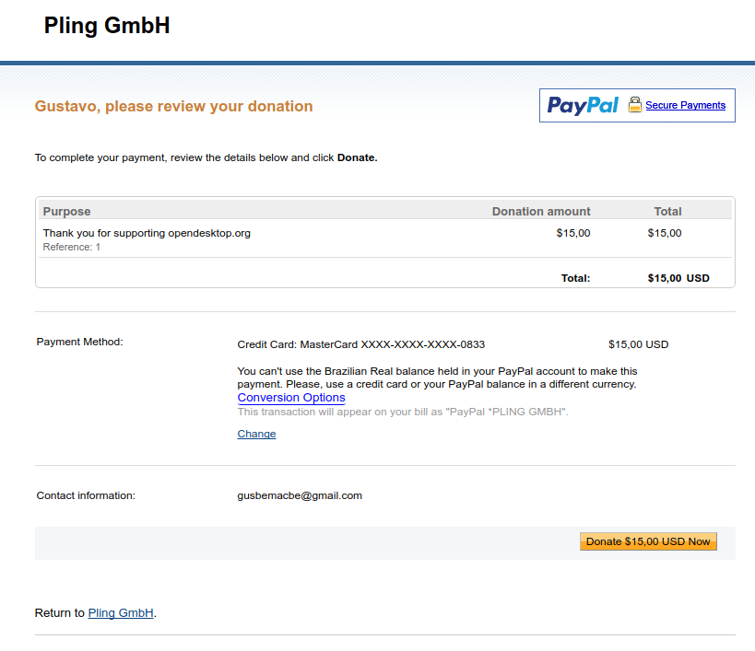Change the payment method

(x=256, y=434)
